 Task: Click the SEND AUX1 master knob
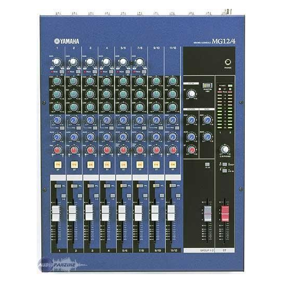(x=207, y=120)
